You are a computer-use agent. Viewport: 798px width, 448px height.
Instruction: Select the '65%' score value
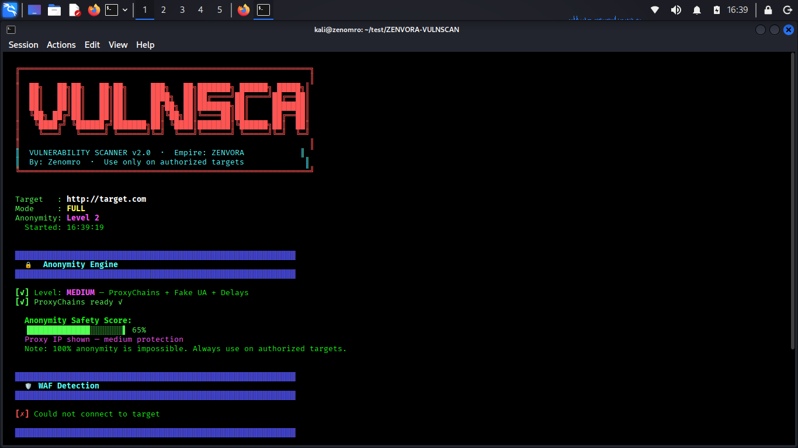(139, 330)
